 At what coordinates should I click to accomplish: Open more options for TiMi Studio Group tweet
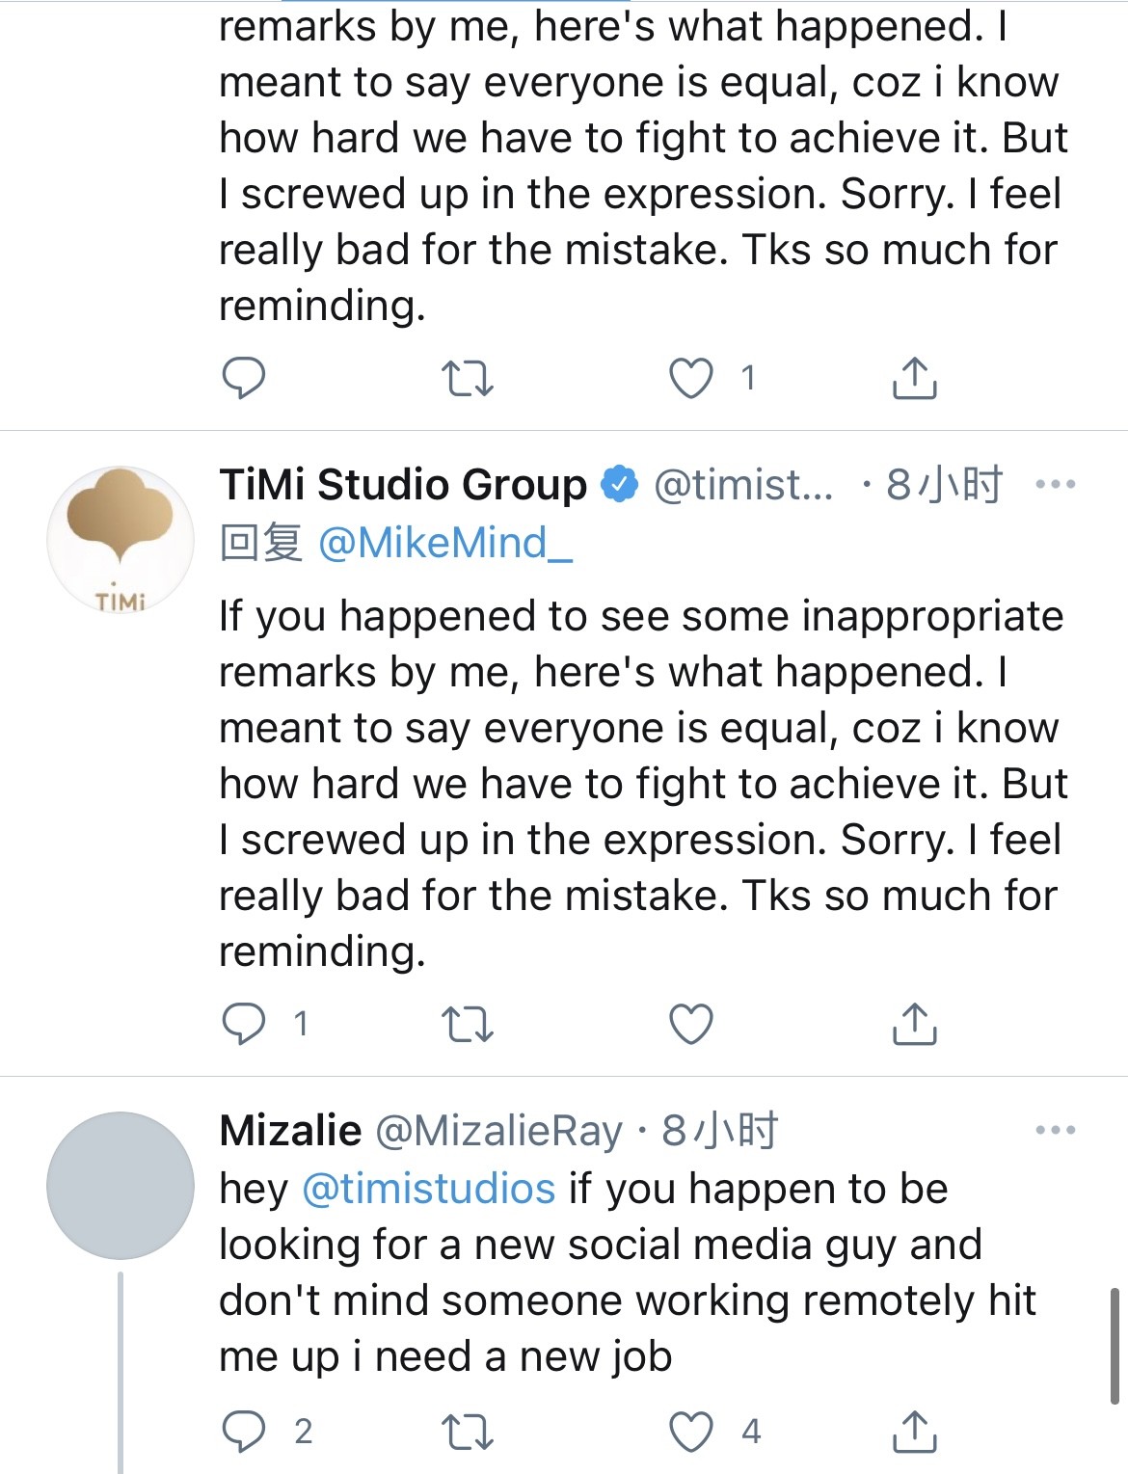point(1055,484)
